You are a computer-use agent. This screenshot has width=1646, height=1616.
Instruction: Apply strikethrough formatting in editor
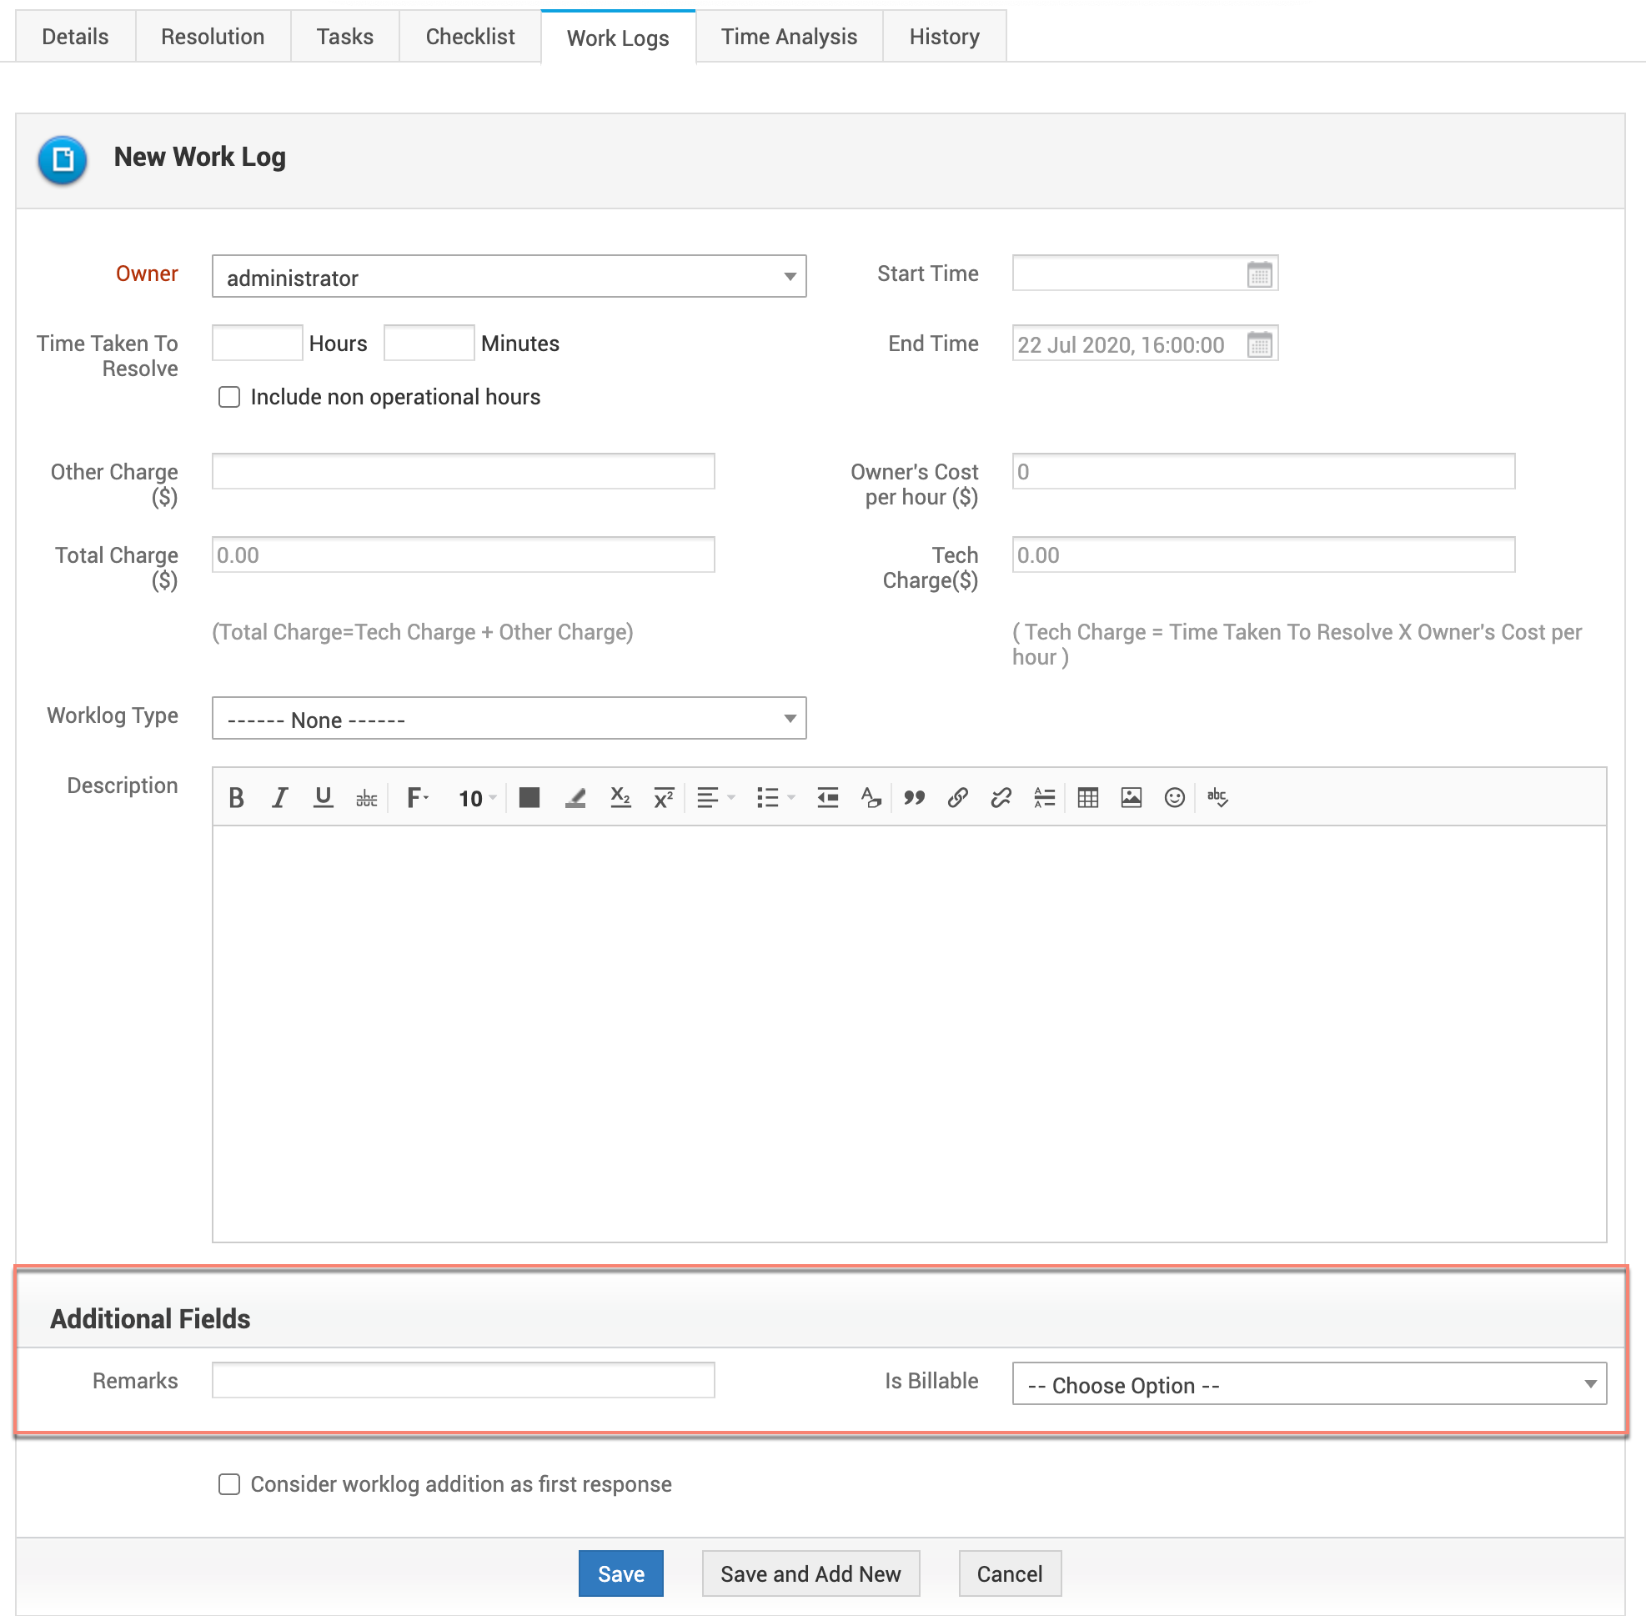pyautogui.click(x=366, y=798)
